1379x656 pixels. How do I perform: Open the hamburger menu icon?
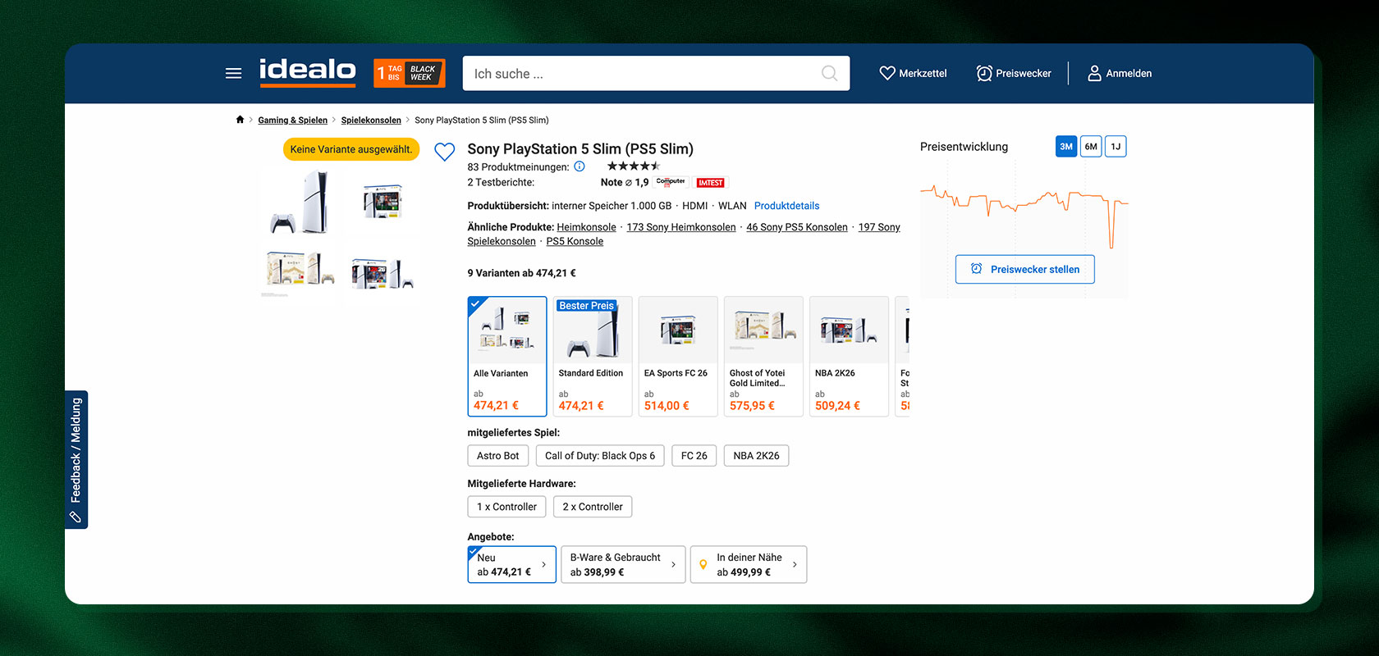click(x=233, y=73)
